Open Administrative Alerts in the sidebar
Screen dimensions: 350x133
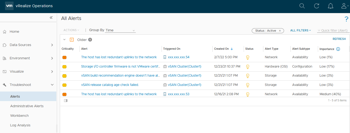(x=27, y=106)
